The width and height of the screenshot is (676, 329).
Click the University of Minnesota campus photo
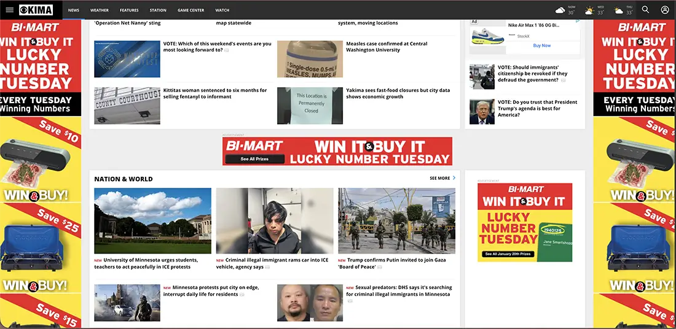(x=152, y=220)
